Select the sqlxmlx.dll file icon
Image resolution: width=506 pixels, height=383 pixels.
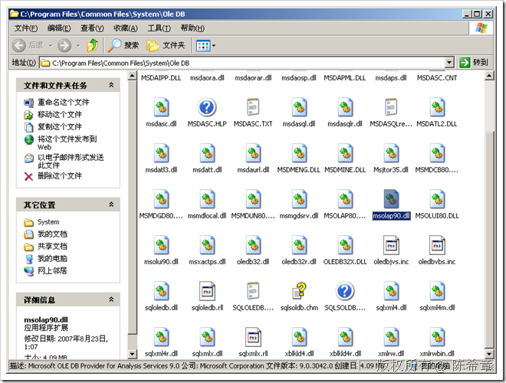207,337
